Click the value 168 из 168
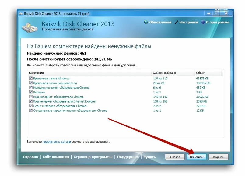 click(160, 101)
